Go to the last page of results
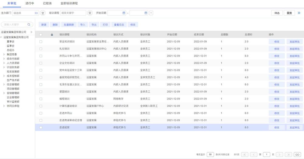Screen dimensions: 304x159 coord(288,154)
